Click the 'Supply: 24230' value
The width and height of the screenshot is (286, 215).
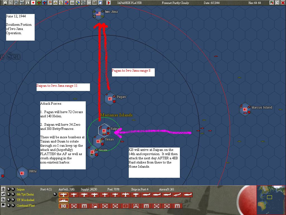89,189
